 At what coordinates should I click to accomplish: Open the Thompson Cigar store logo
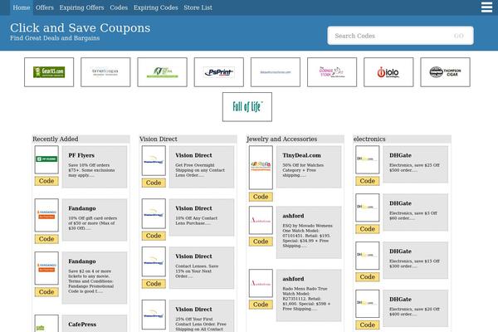[x=445, y=72]
